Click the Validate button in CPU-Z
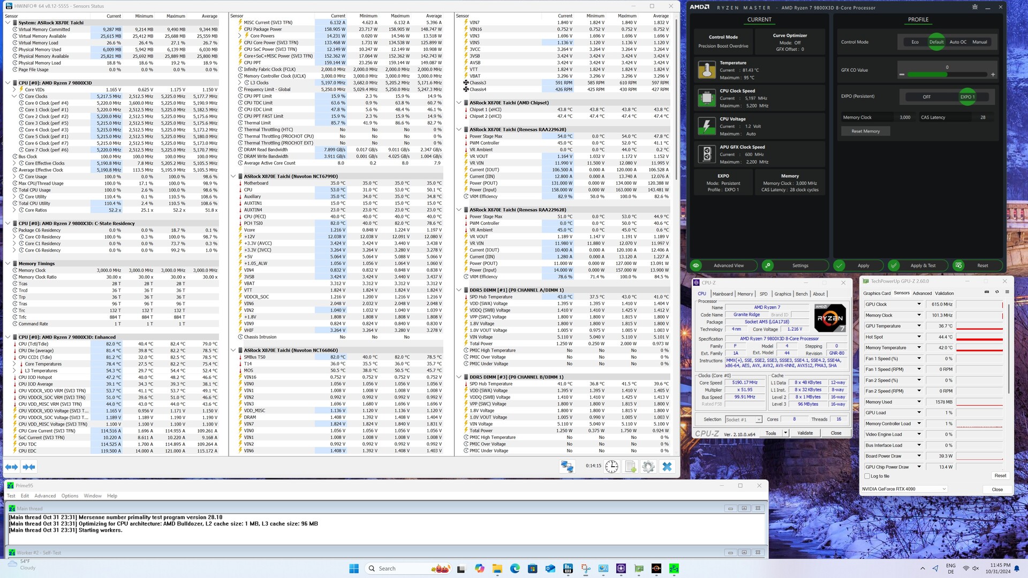This screenshot has width=1028, height=578. [805, 433]
